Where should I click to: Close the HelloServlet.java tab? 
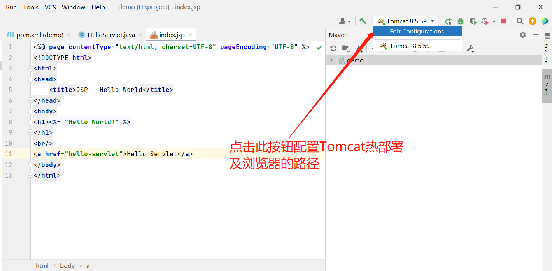141,35
